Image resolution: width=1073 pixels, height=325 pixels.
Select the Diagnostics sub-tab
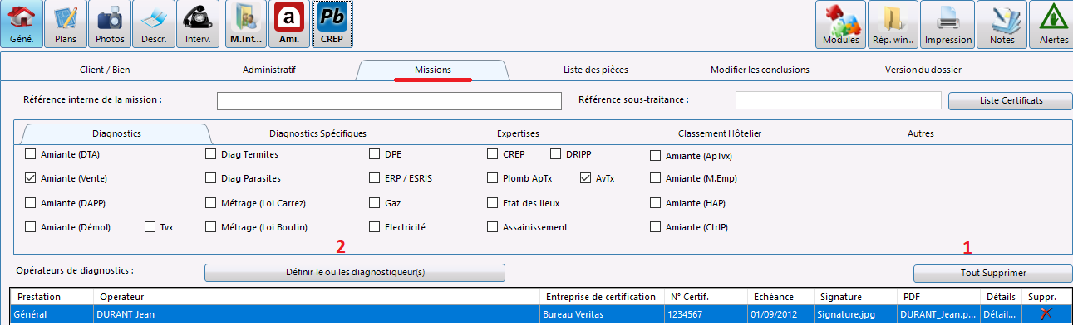pos(116,133)
